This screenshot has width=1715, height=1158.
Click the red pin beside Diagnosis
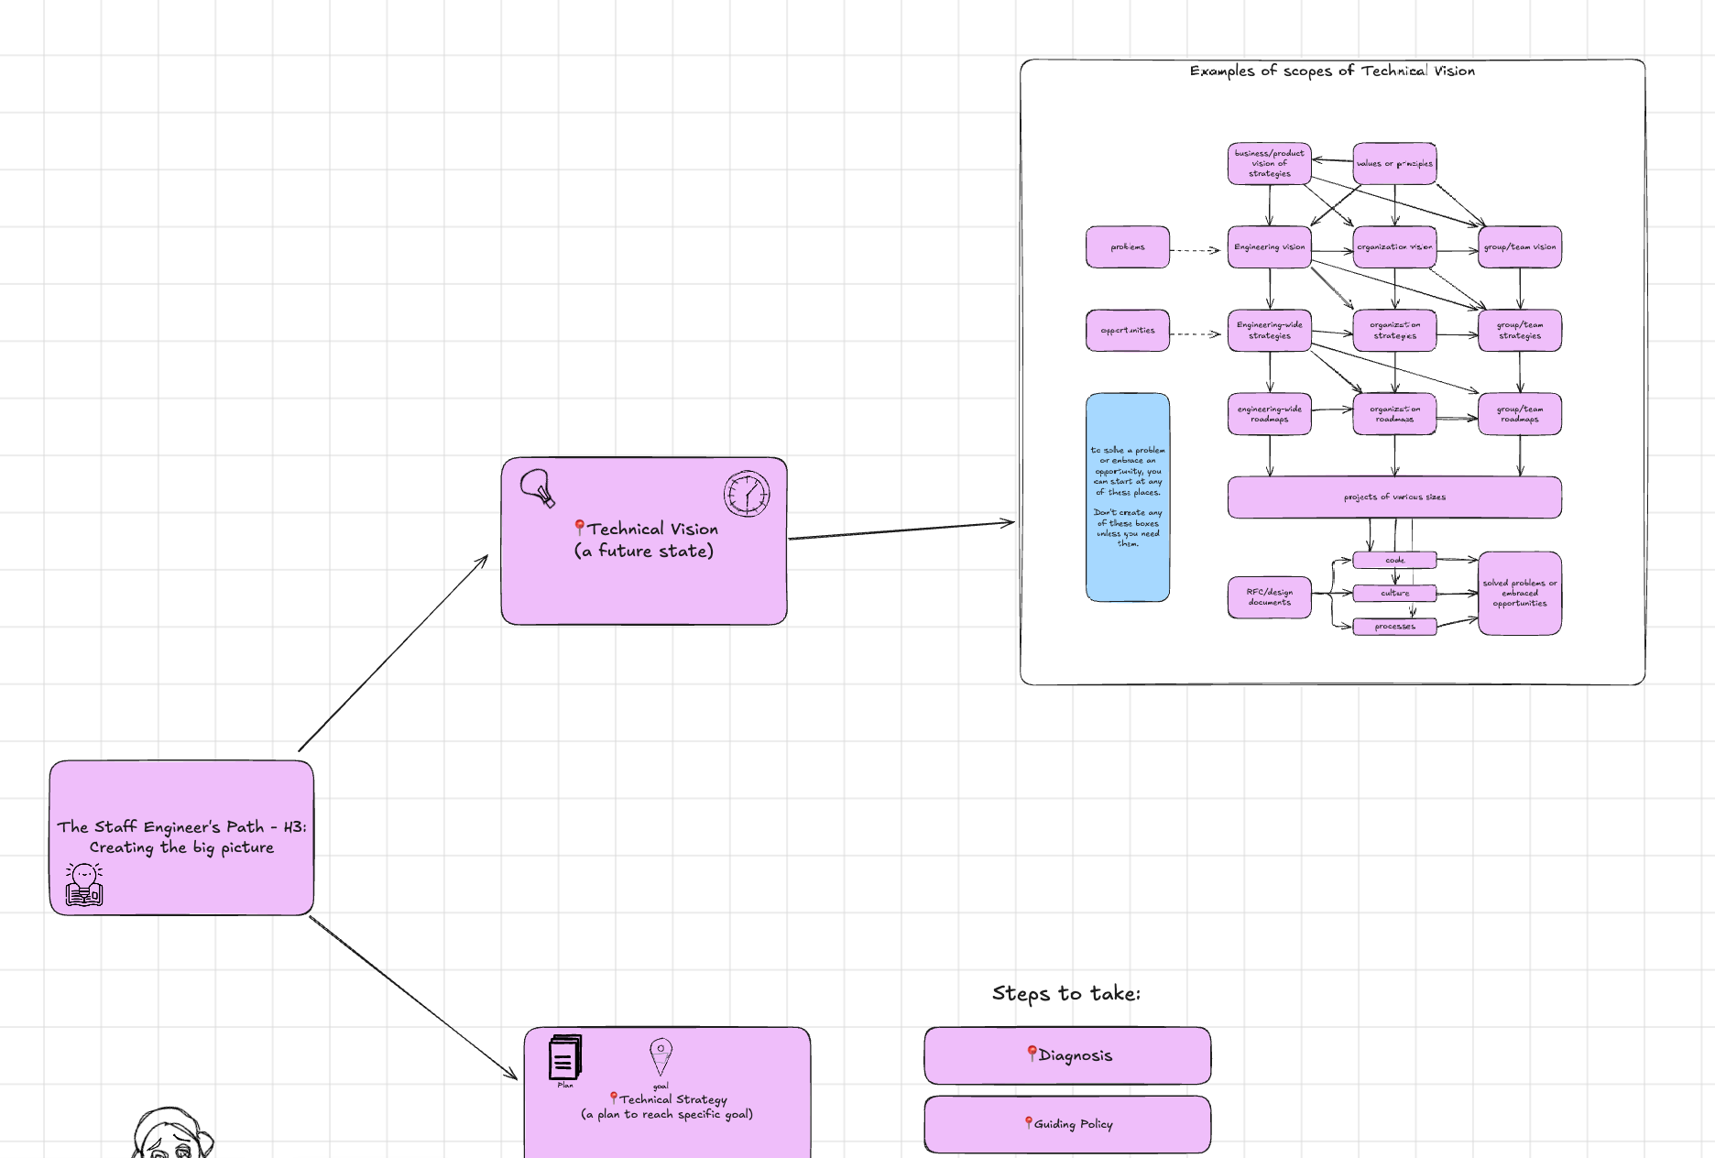click(x=1032, y=1054)
